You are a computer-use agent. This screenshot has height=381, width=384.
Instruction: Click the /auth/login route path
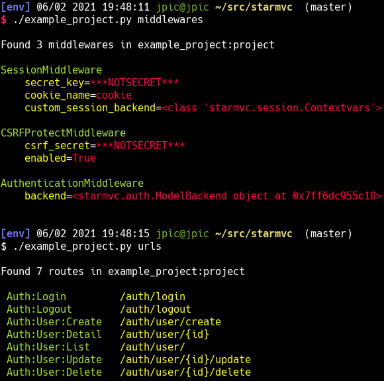point(152,297)
